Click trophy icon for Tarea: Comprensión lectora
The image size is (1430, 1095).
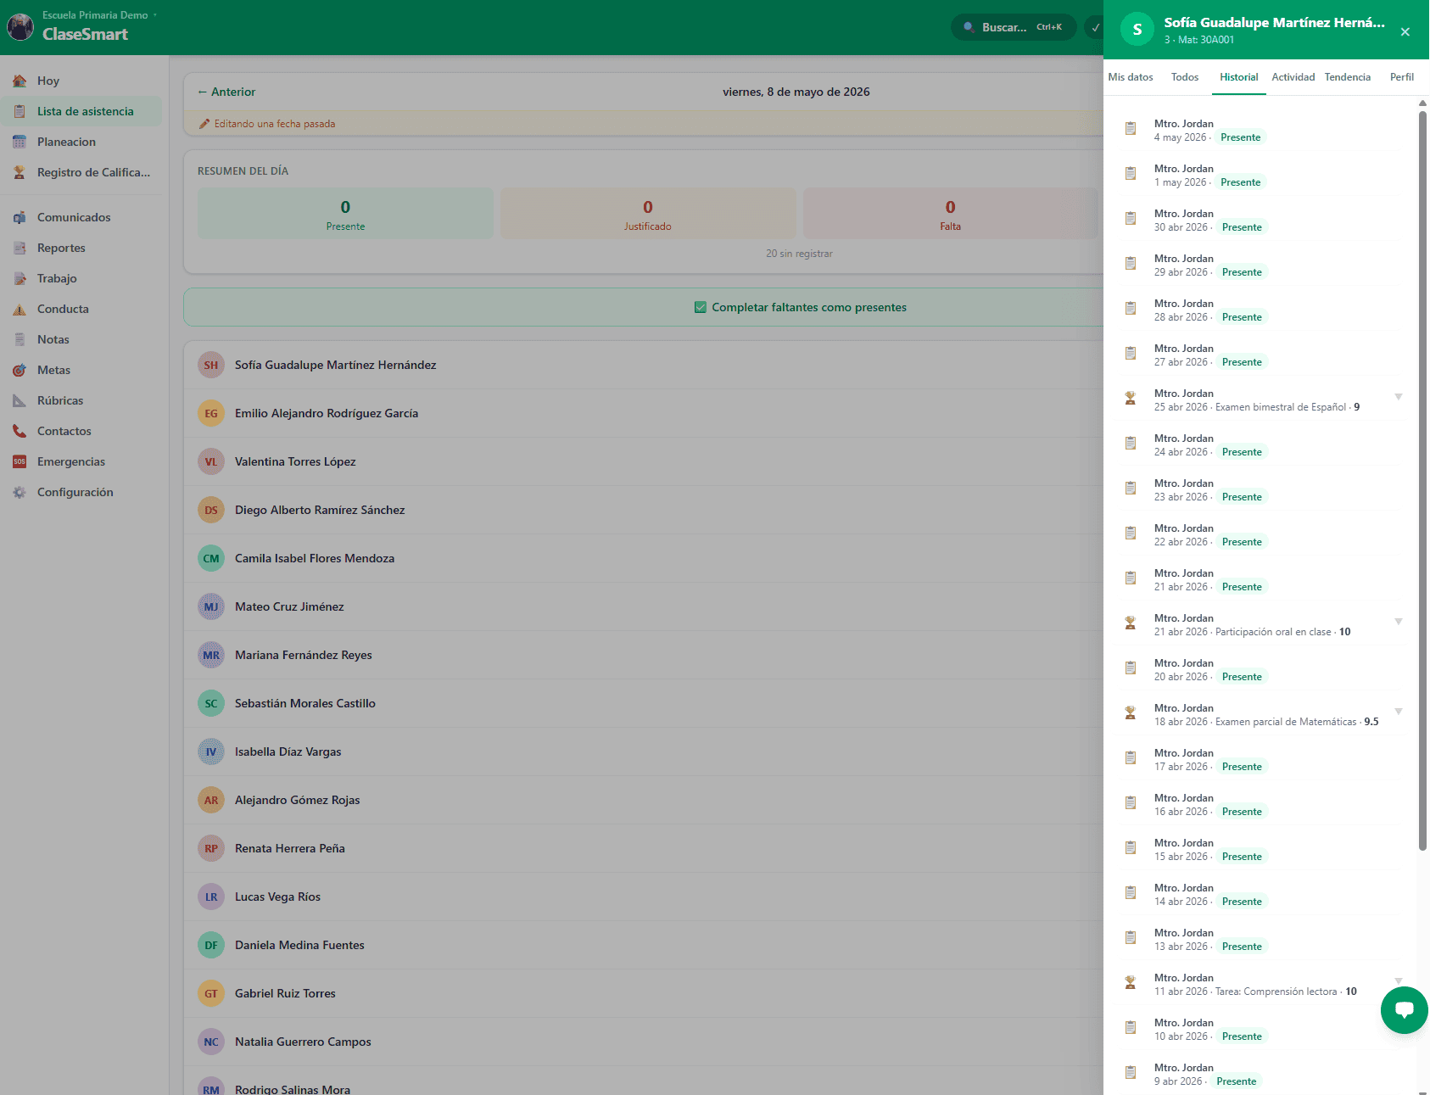[x=1130, y=982]
